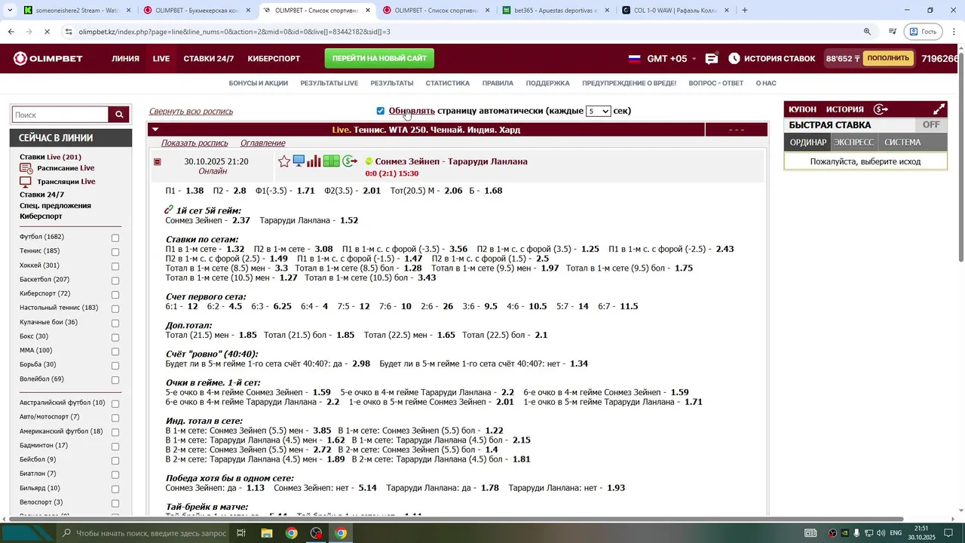The width and height of the screenshot is (965, 543).
Task: Open the browser zoom magnifier icon
Action: [867, 32]
